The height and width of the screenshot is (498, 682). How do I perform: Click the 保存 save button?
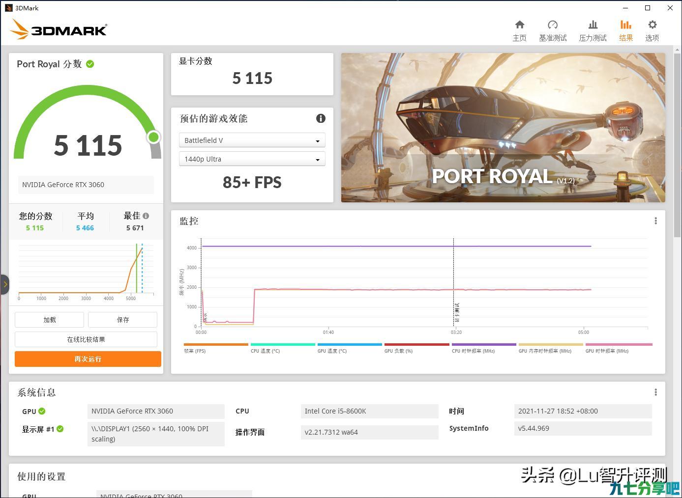pos(122,320)
